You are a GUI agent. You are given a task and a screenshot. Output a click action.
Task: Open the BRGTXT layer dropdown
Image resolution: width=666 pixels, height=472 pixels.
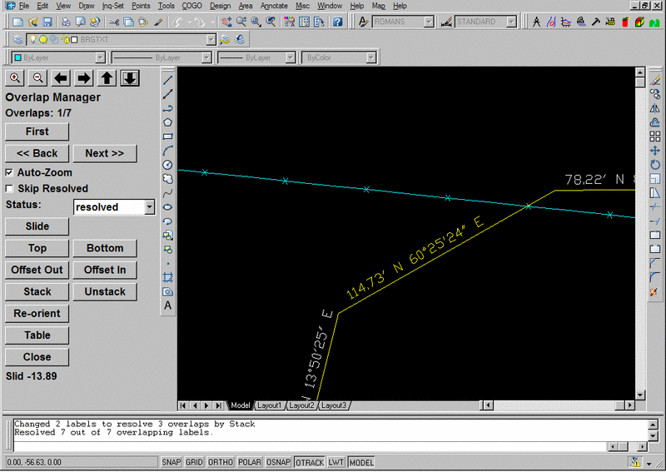point(211,39)
